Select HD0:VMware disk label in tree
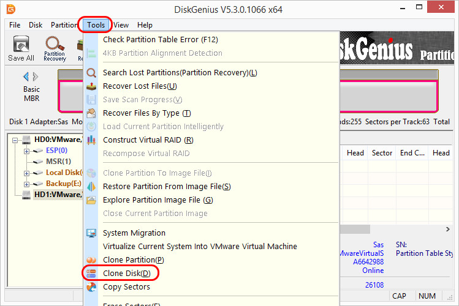The image size is (459, 306). (58, 140)
